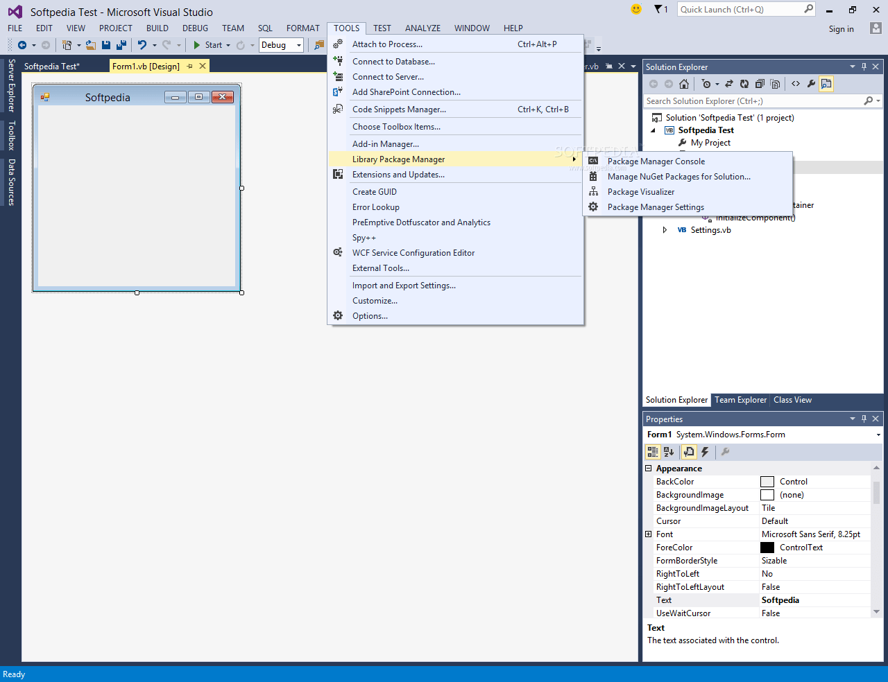The width and height of the screenshot is (888, 682).
Task: Click the Solution Explorer search magnifier icon
Action: [868, 101]
